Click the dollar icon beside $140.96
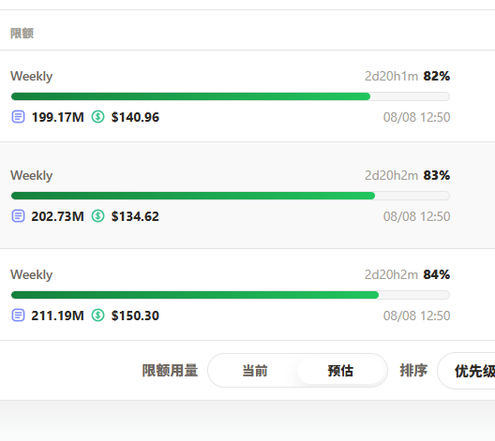Viewport: 495px width, 441px height. (97, 117)
